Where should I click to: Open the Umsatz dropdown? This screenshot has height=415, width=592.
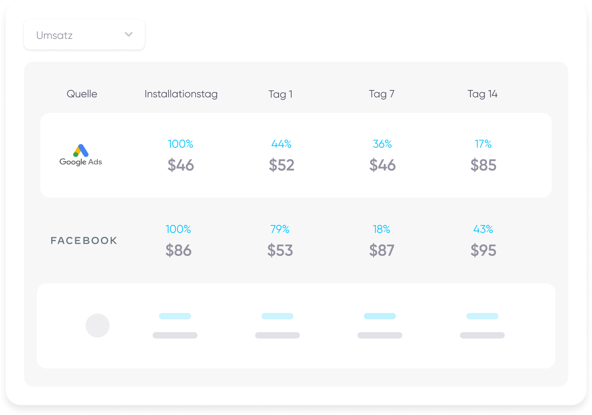pos(84,35)
